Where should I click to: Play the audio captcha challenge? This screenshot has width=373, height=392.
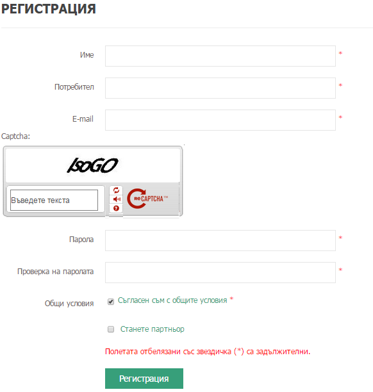pyautogui.click(x=117, y=199)
